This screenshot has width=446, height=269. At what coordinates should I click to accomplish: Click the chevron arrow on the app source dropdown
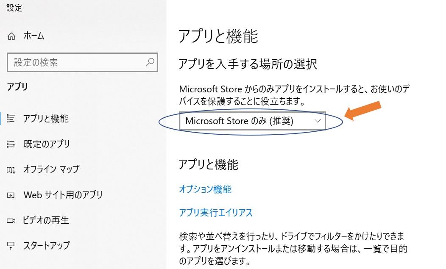(x=318, y=121)
